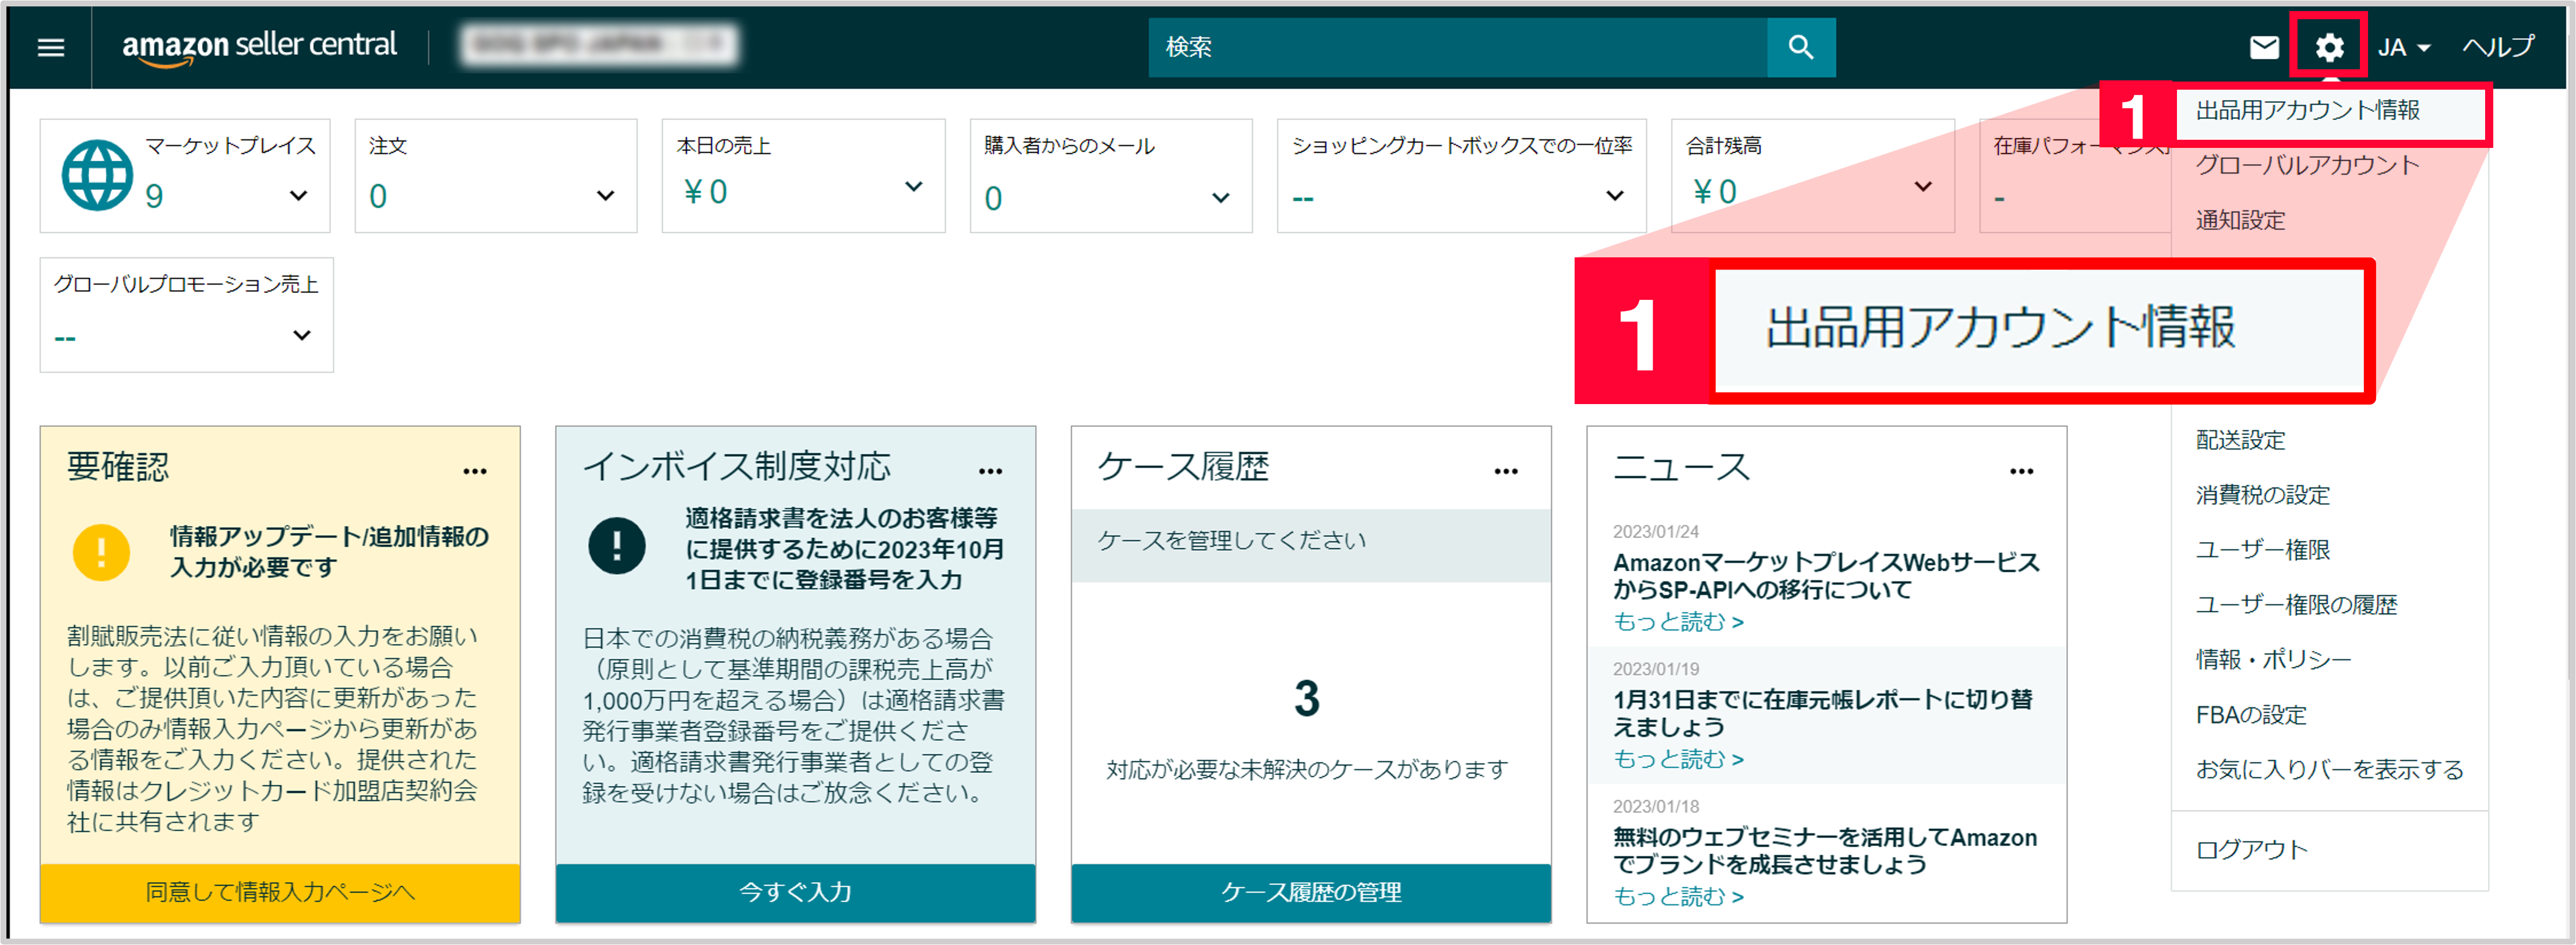Open the three-dot menu on インボイス制度対応 card
Screen dimensions: 2576x945
990,471
